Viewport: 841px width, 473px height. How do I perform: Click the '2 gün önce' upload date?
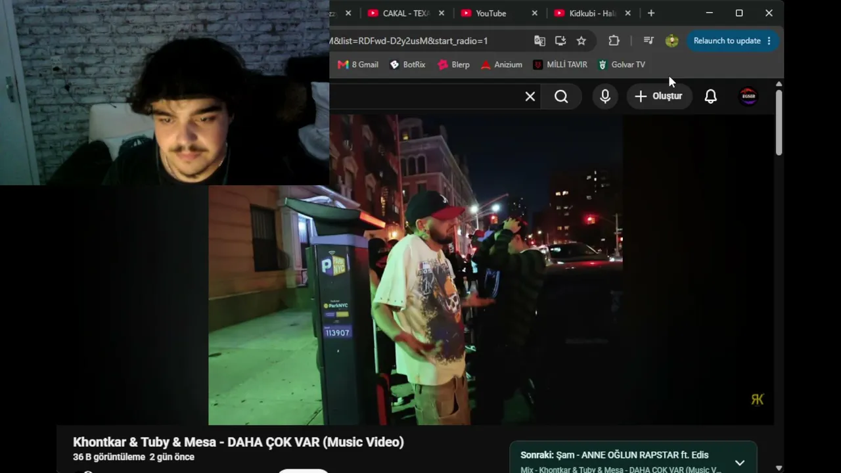(172, 457)
